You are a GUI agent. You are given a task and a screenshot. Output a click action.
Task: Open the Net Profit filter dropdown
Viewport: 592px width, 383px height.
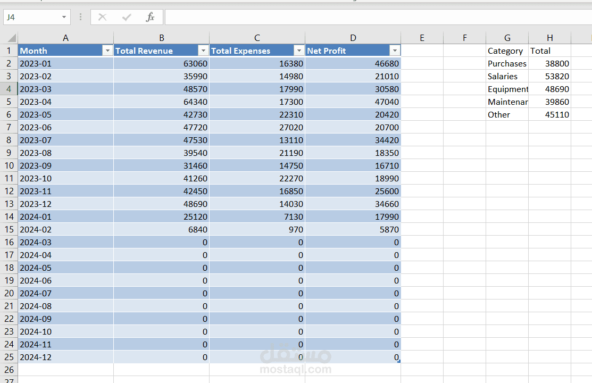(x=395, y=51)
